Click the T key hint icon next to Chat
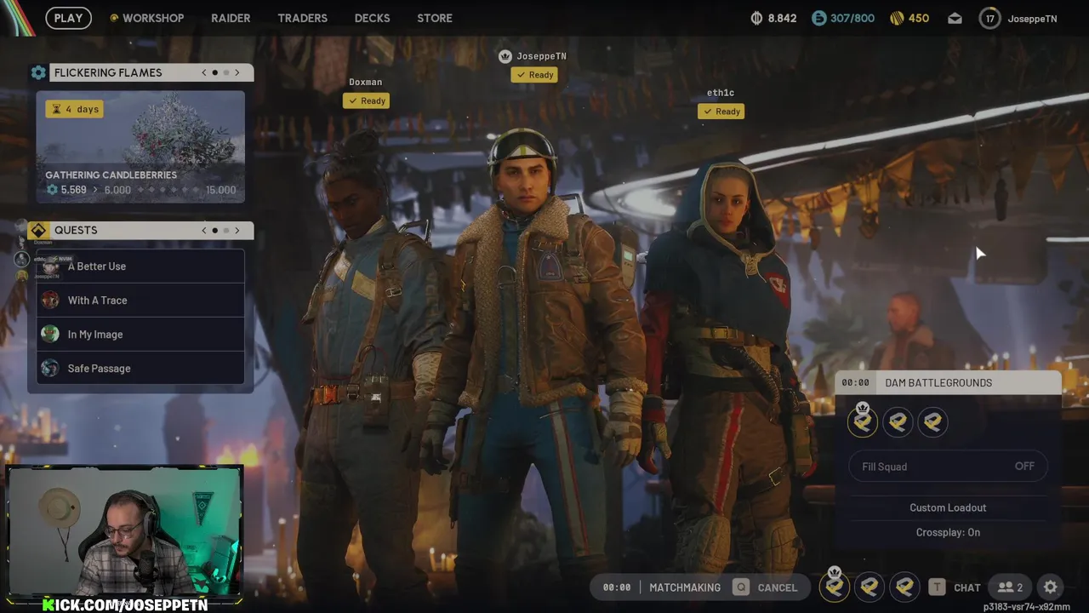The height and width of the screenshot is (613, 1089). (x=937, y=587)
